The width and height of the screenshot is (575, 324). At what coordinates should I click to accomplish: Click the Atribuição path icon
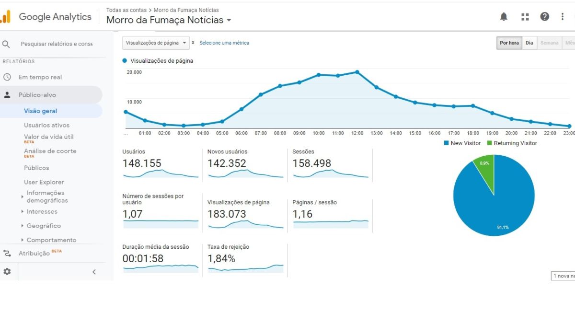(7, 254)
